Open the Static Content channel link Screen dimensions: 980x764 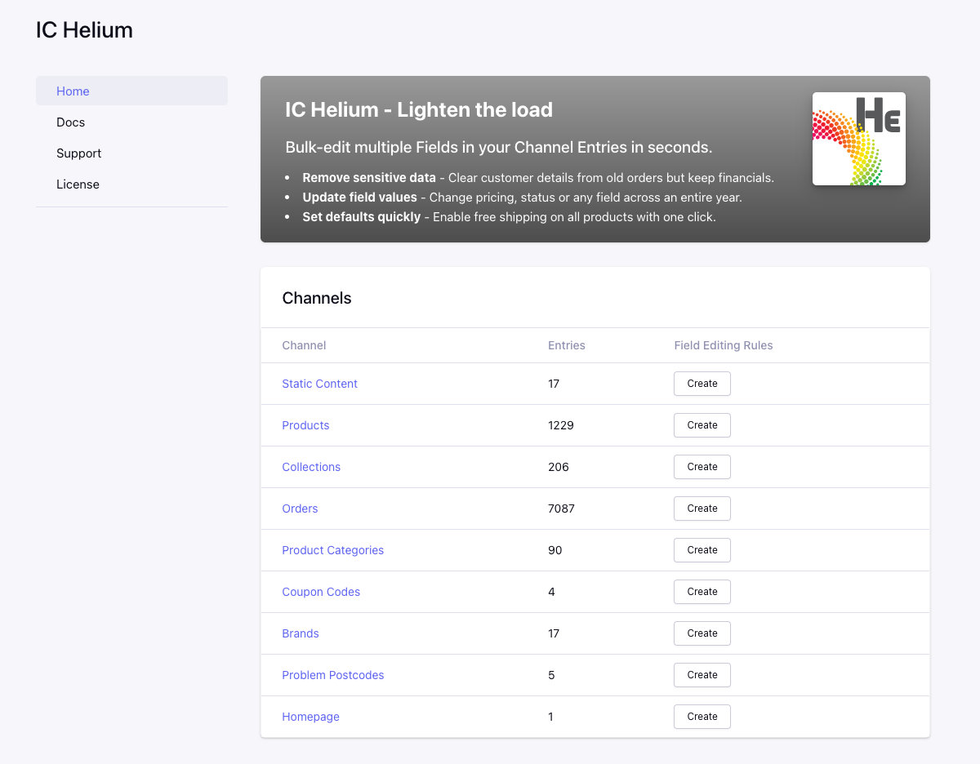[319, 384]
